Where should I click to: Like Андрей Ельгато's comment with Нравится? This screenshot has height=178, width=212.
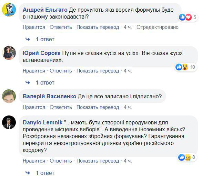34,27
